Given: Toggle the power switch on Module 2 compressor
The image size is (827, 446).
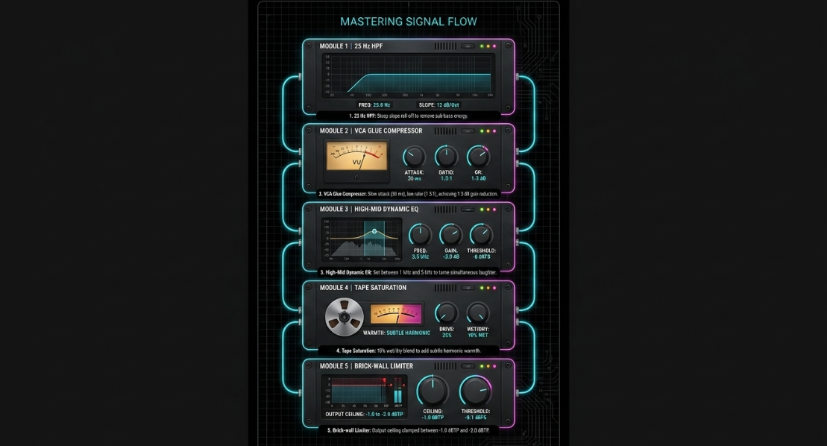Looking at the screenshot, I should pyautogui.click(x=468, y=131).
